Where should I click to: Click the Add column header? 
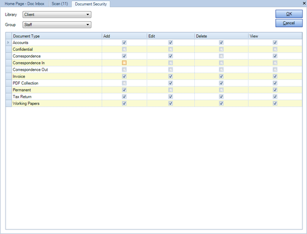pos(124,36)
